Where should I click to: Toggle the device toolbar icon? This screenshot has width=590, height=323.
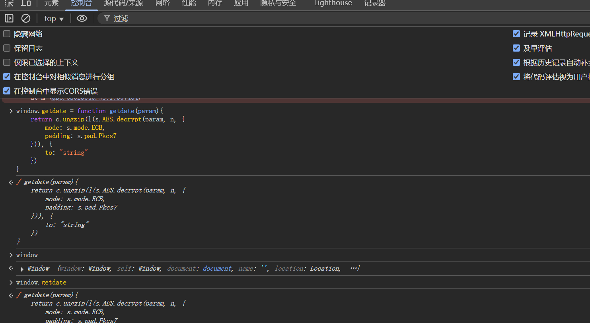click(26, 3)
